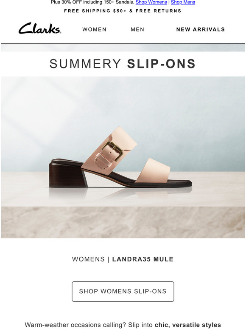This screenshot has width=246, height=329.
Task: Click the dark wooden heel of the sandal
Action: 68,175
